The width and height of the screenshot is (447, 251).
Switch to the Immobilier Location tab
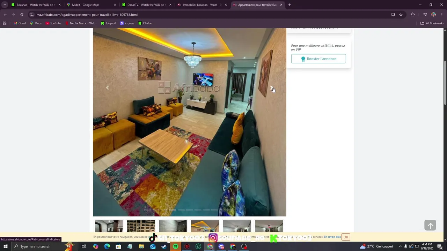[202, 5]
